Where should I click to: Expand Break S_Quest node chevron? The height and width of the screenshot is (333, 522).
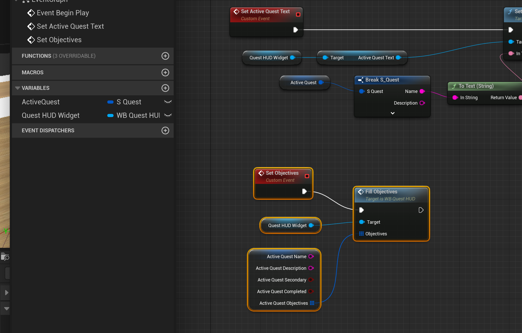(392, 113)
